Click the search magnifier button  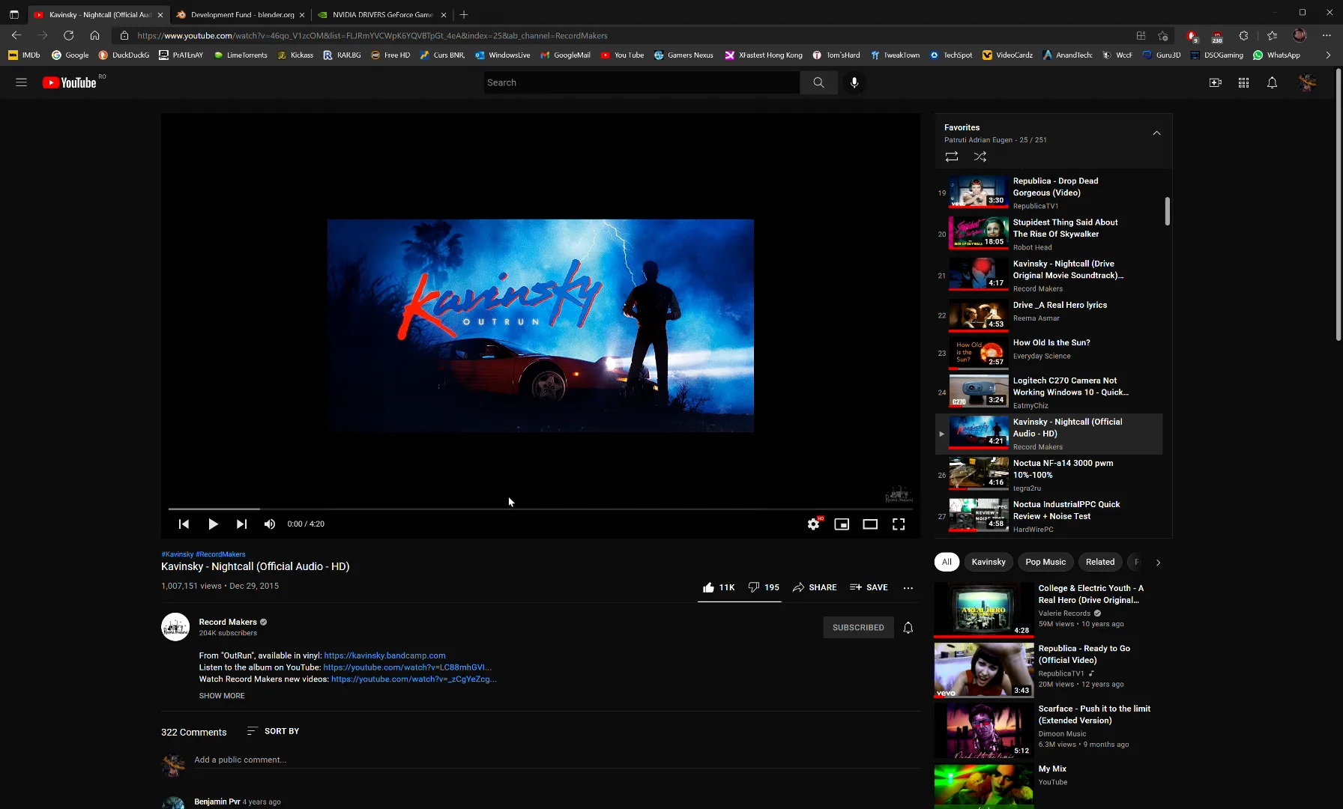[x=818, y=82]
